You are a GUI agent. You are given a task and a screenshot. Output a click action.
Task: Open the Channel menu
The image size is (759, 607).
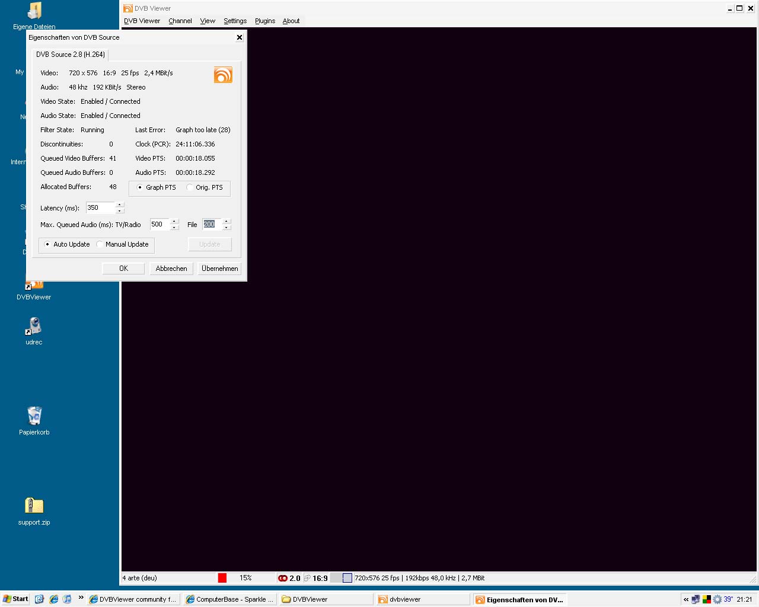point(180,21)
